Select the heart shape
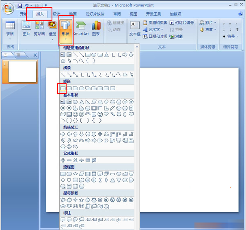Image resolution: width=246 pixels, height=230 pixels. [x=106, y=114]
